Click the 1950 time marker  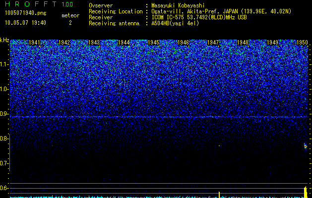click(x=302, y=43)
